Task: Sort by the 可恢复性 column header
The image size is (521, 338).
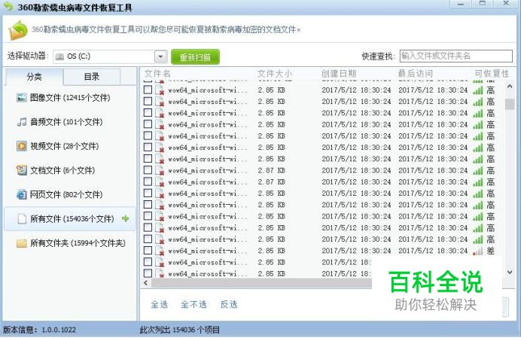Action: (x=492, y=74)
